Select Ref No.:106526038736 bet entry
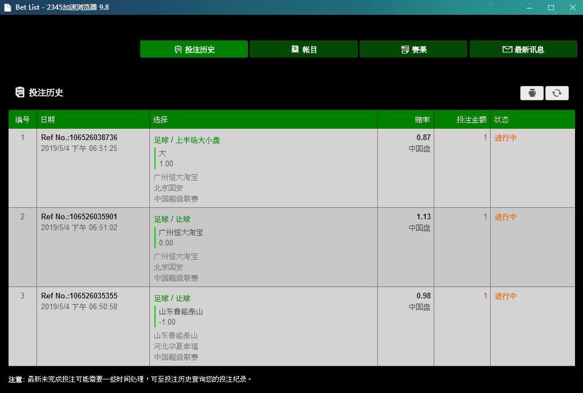 click(79, 138)
